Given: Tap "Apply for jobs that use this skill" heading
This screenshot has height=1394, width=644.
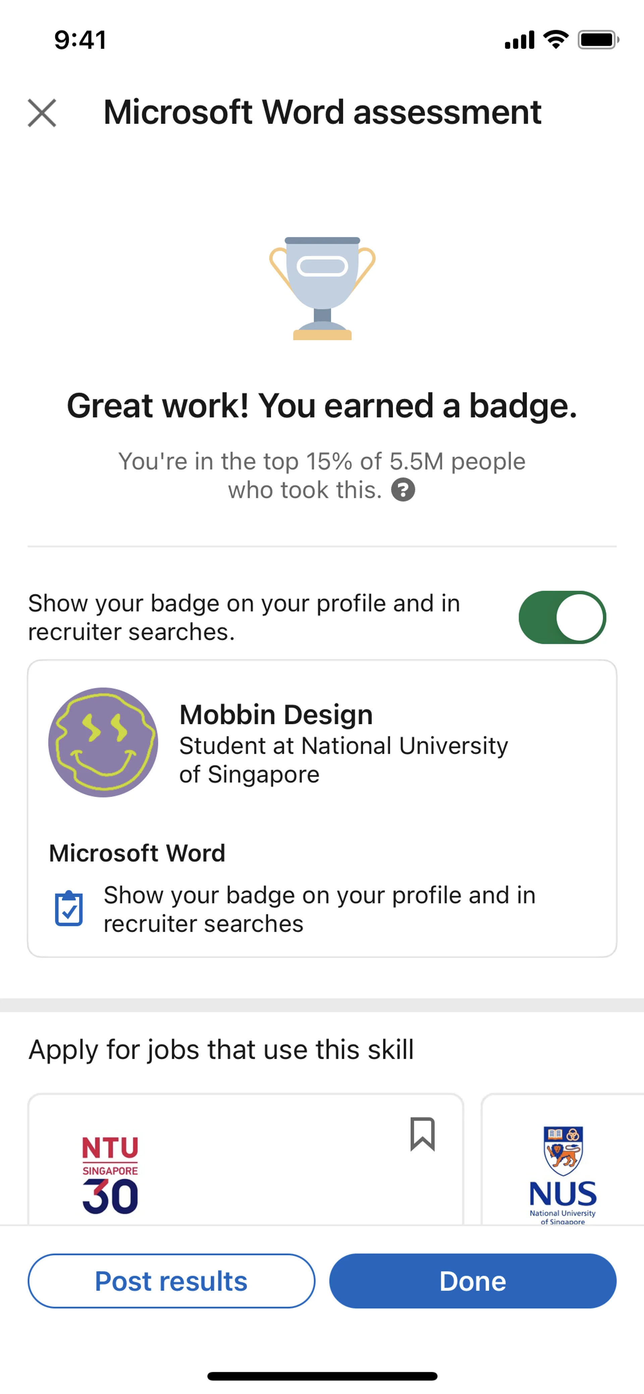Looking at the screenshot, I should click(x=221, y=1050).
